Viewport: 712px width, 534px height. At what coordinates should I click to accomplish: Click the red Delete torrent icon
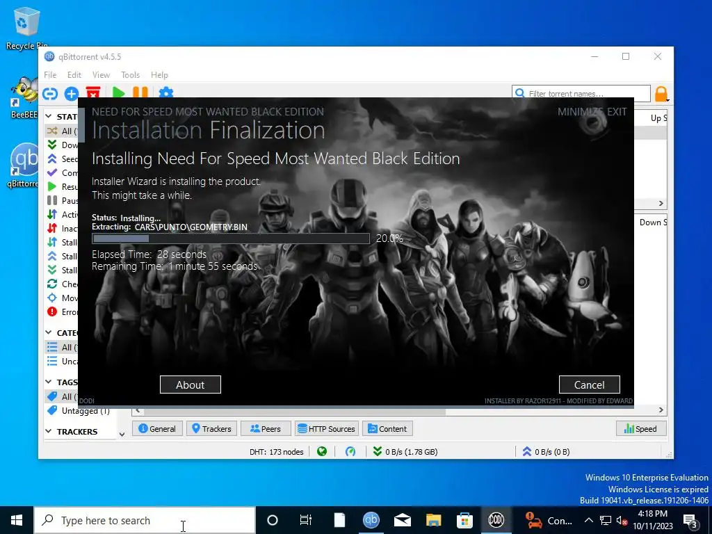tap(93, 92)
